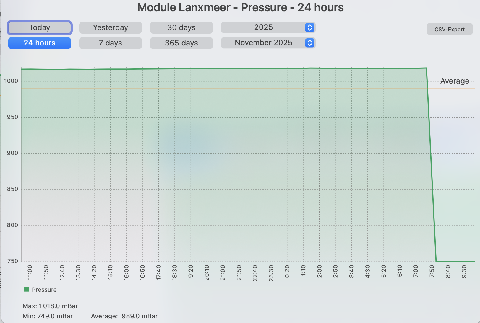Open the November 2025 month dropdown
The image size is (480, 323).
click(263, 43)
